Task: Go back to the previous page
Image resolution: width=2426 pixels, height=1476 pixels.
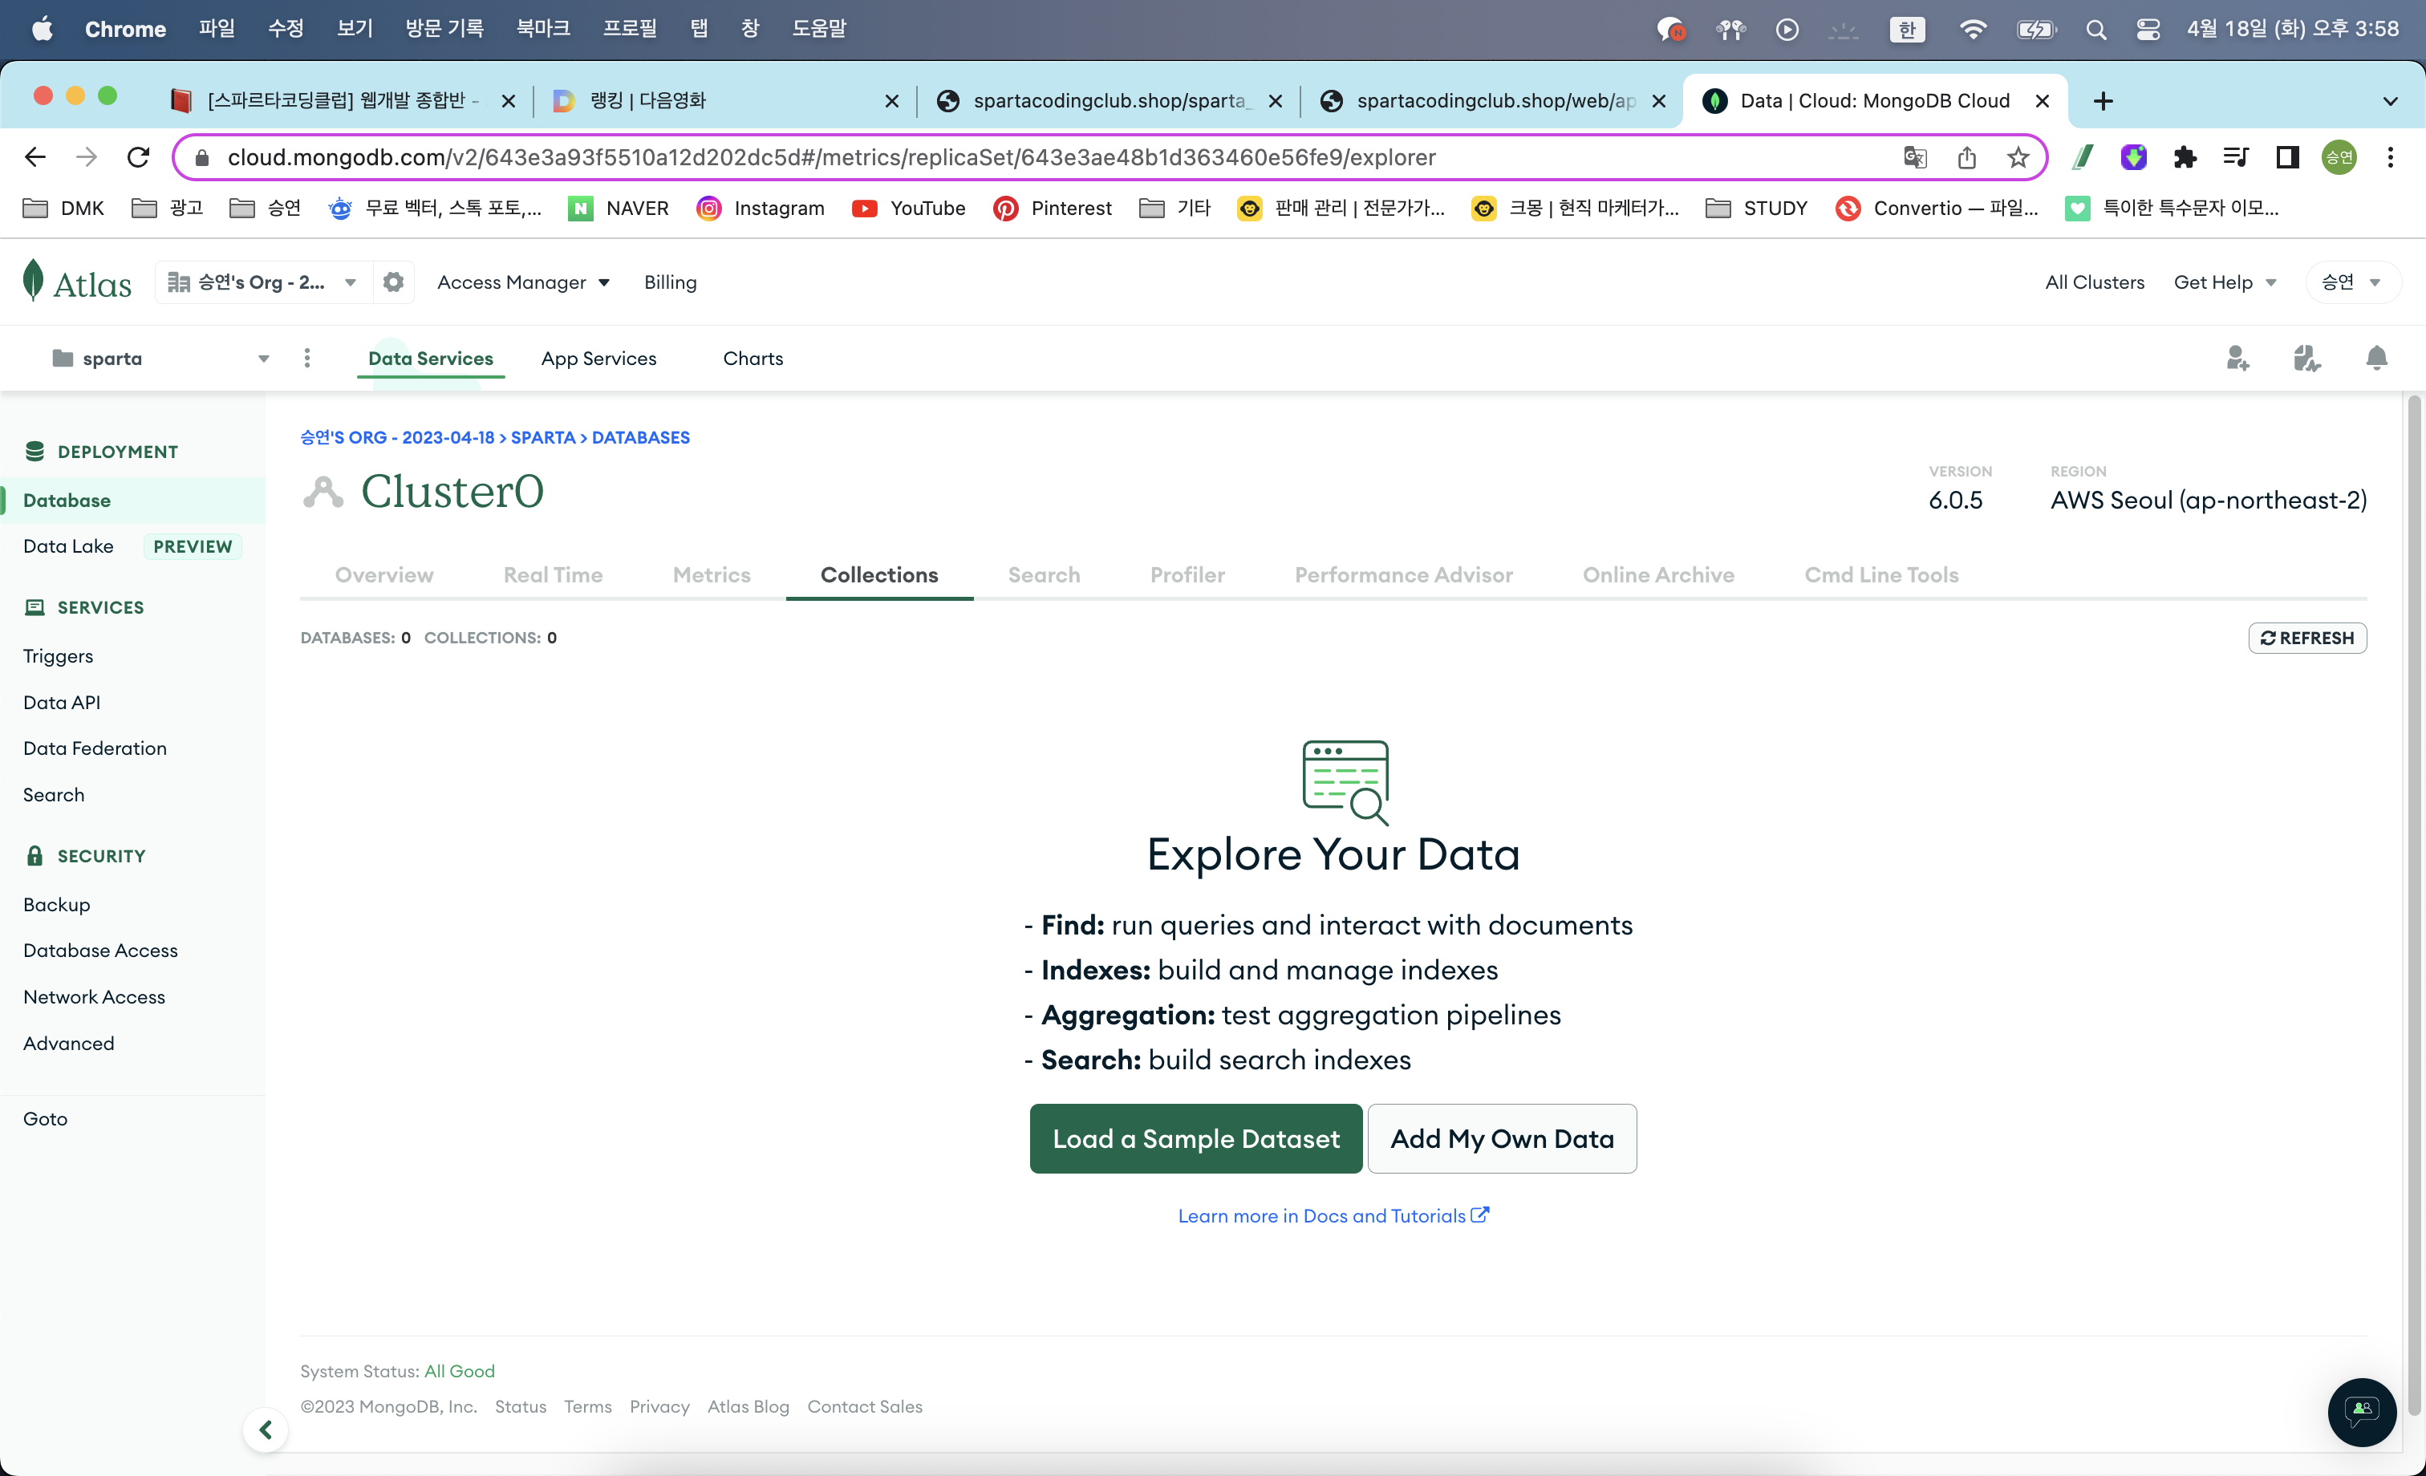Action: (35, 157)
